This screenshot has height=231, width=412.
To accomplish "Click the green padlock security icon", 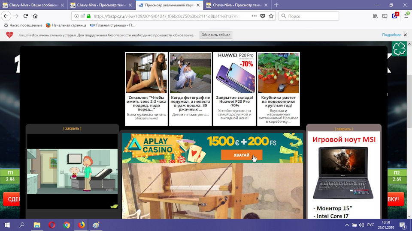I will 89,16.
